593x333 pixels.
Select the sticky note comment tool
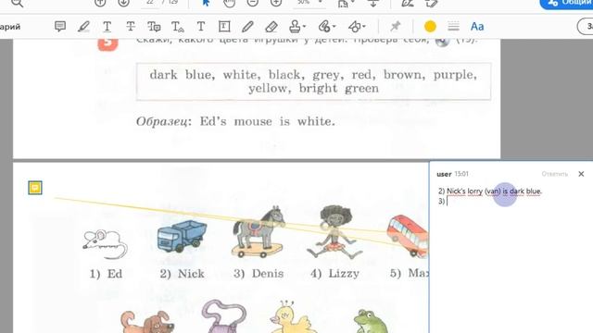[x=60, y=27]
